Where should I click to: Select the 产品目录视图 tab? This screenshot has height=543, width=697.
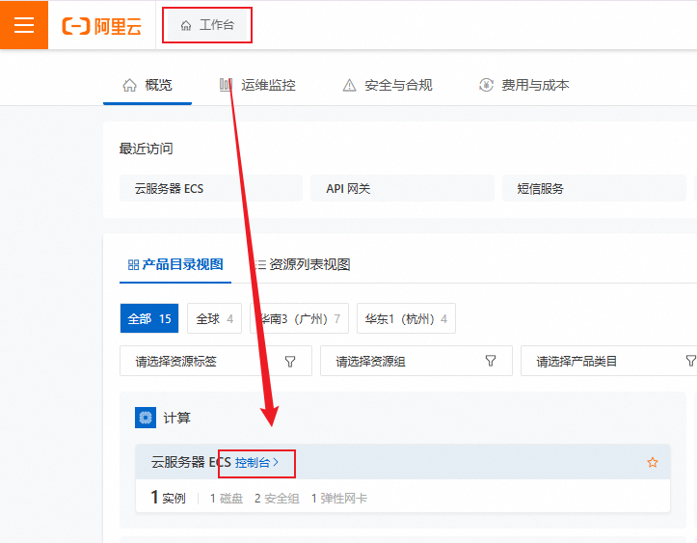click(x=175, y=264)
